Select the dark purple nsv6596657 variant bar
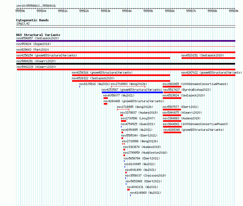This screenshot has width=243, height=206. click(x=126, y=41)
